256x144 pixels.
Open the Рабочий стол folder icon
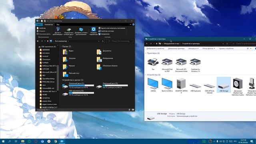click(65, 74)
